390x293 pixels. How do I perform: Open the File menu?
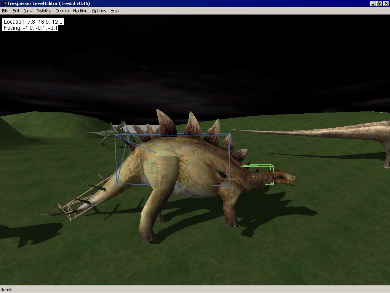(5, 11)
